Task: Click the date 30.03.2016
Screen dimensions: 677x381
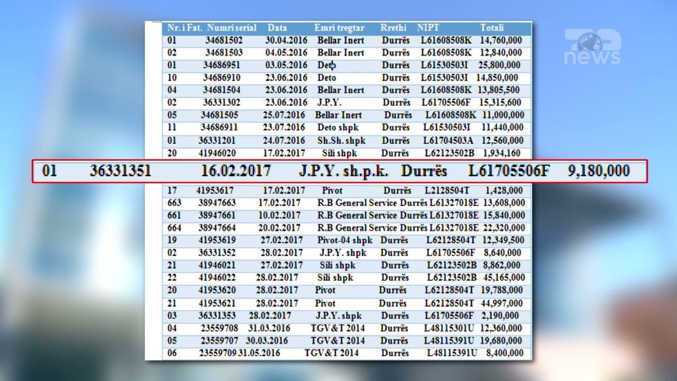Action: 267,341
